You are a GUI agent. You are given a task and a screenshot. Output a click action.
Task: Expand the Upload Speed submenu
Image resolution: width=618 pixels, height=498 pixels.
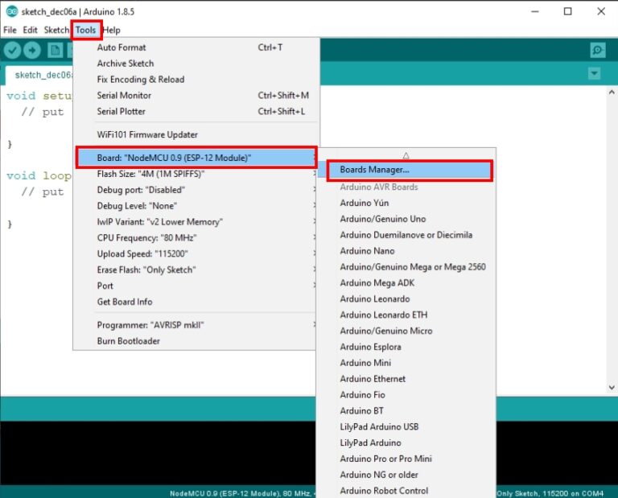tap(196, 253)
